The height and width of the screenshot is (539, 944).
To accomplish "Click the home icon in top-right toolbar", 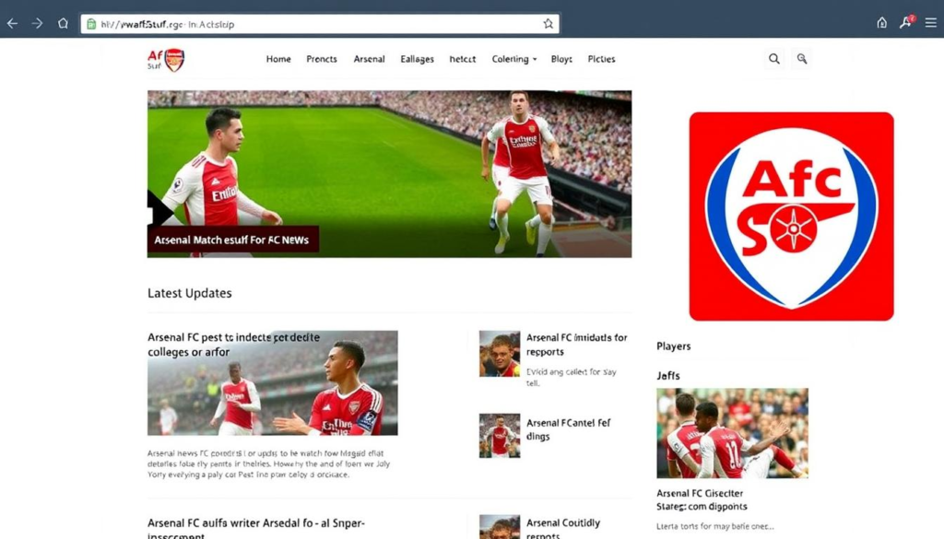I will point(881,23).
